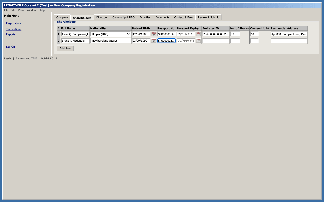Click Alexa's residential address field

coord(289,34)
